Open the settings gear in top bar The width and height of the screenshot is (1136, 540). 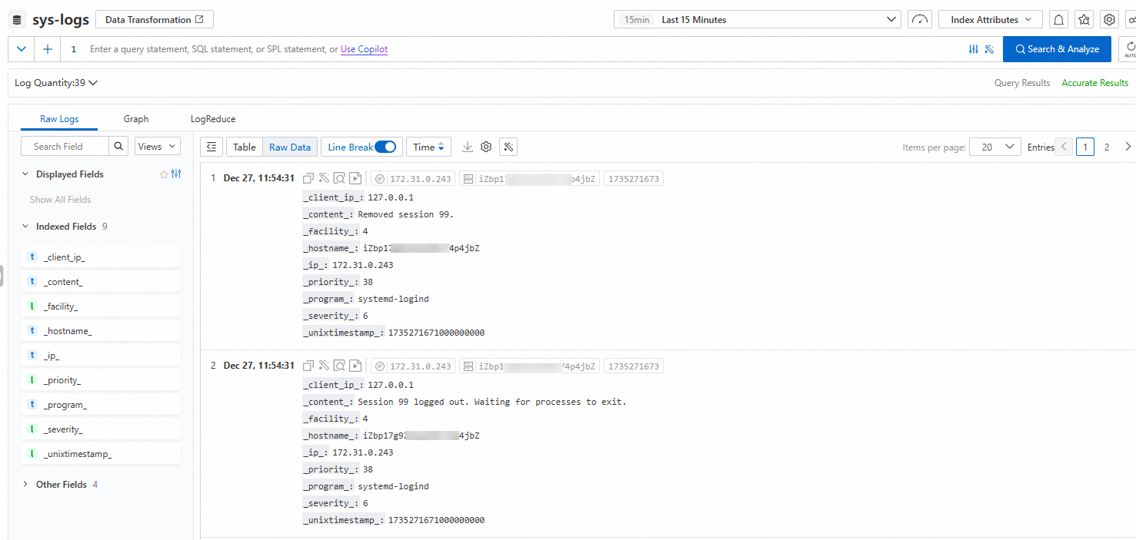pyautogui.click(x=1109, y=20)
